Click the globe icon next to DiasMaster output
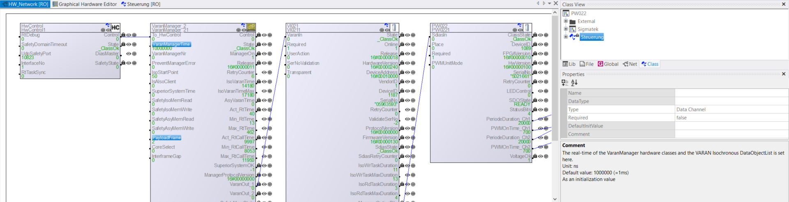 click(x=134, y=54)
